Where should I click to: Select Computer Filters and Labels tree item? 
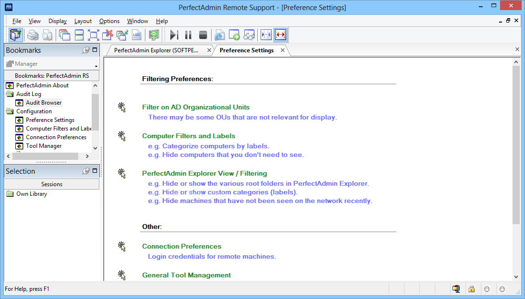point(58,129)
